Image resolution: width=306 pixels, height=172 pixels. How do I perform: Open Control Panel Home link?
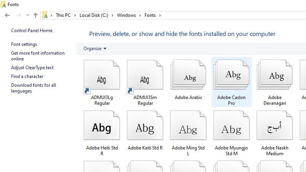(x=32, y=31)
